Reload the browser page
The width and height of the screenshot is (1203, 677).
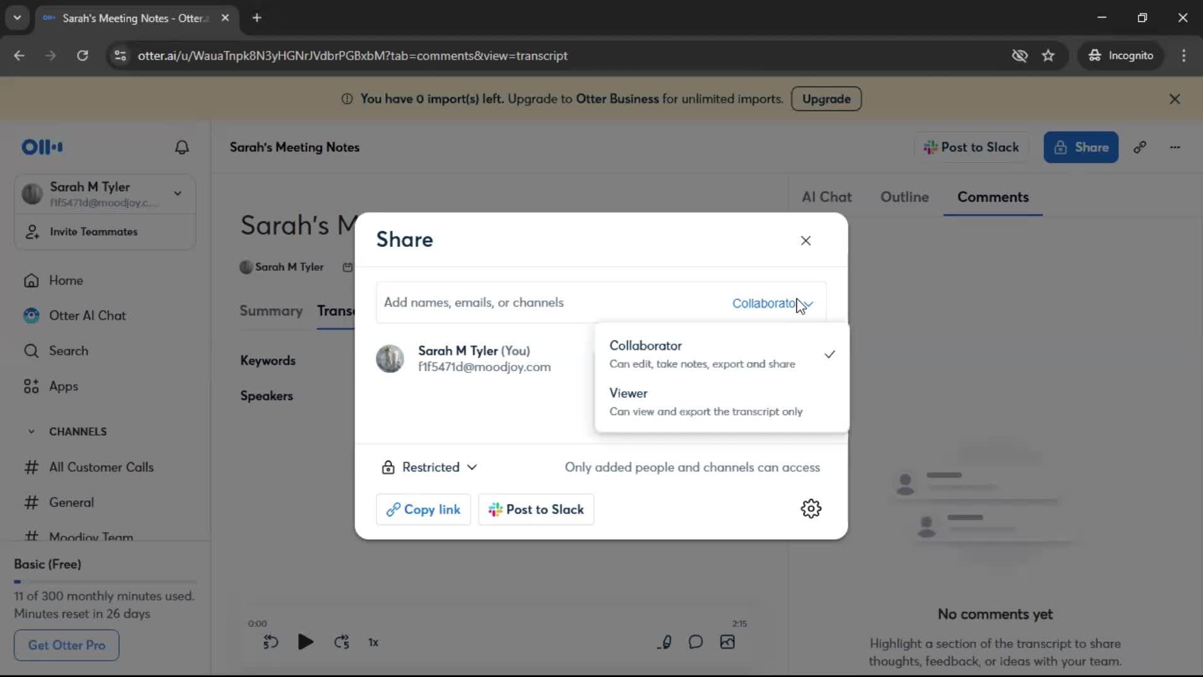82,56
